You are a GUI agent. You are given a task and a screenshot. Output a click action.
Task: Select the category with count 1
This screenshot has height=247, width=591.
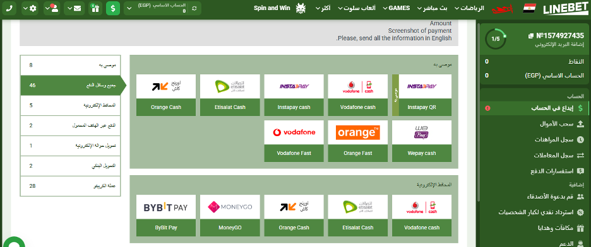point(71,146)
